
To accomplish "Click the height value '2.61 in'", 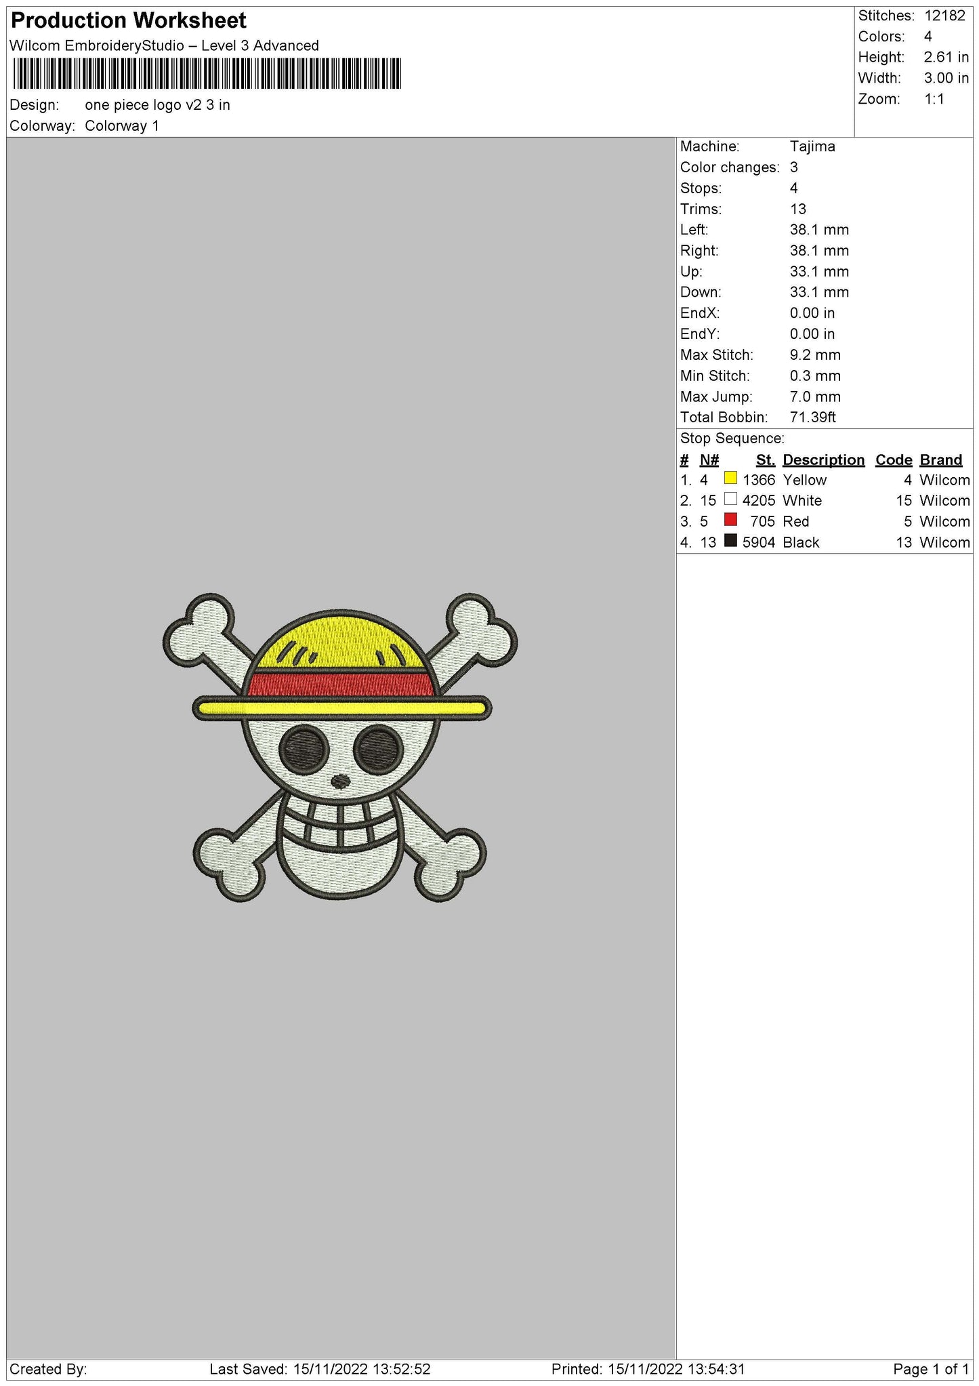I will click(x=946, y=58).
